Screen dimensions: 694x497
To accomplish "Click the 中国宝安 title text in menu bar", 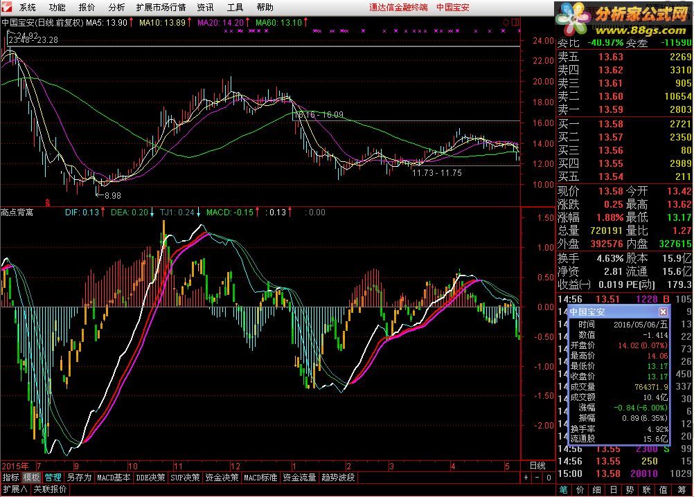I will point(453,7).
